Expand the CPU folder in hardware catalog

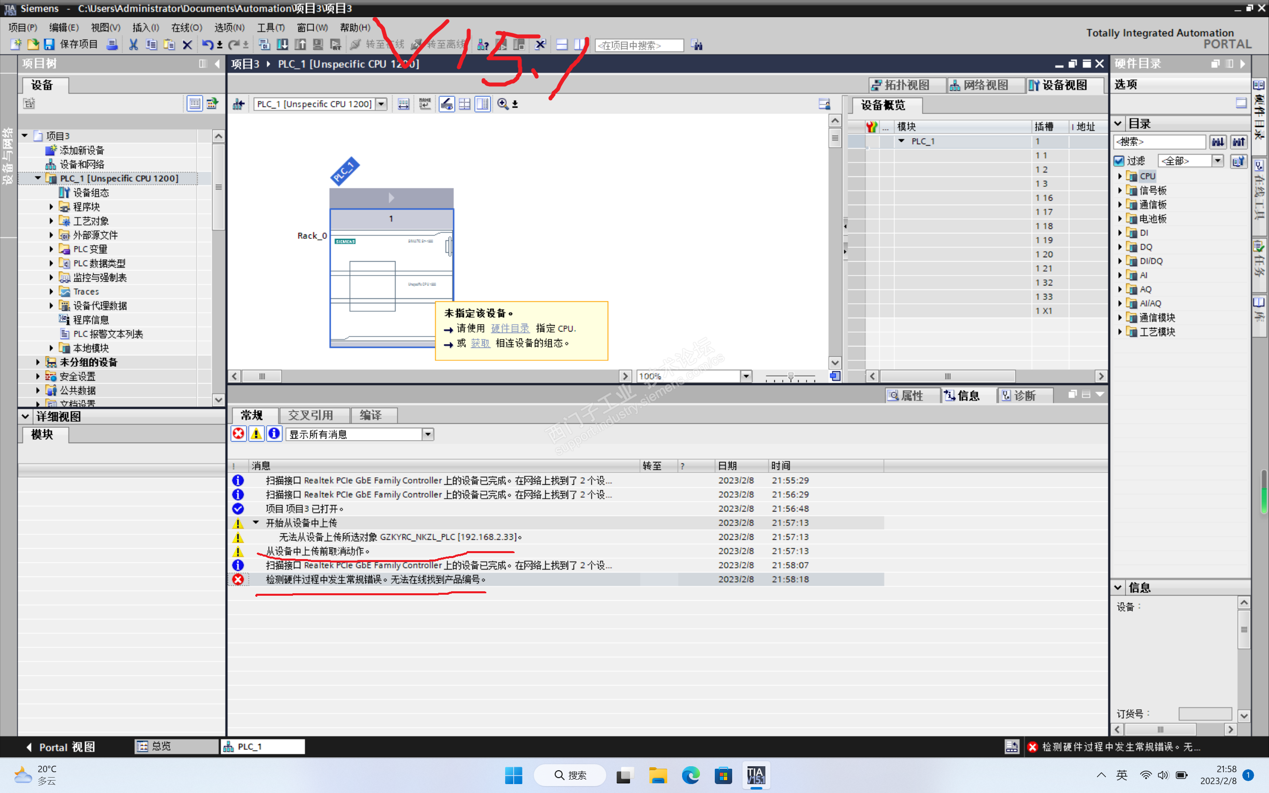click(1120, 176)
